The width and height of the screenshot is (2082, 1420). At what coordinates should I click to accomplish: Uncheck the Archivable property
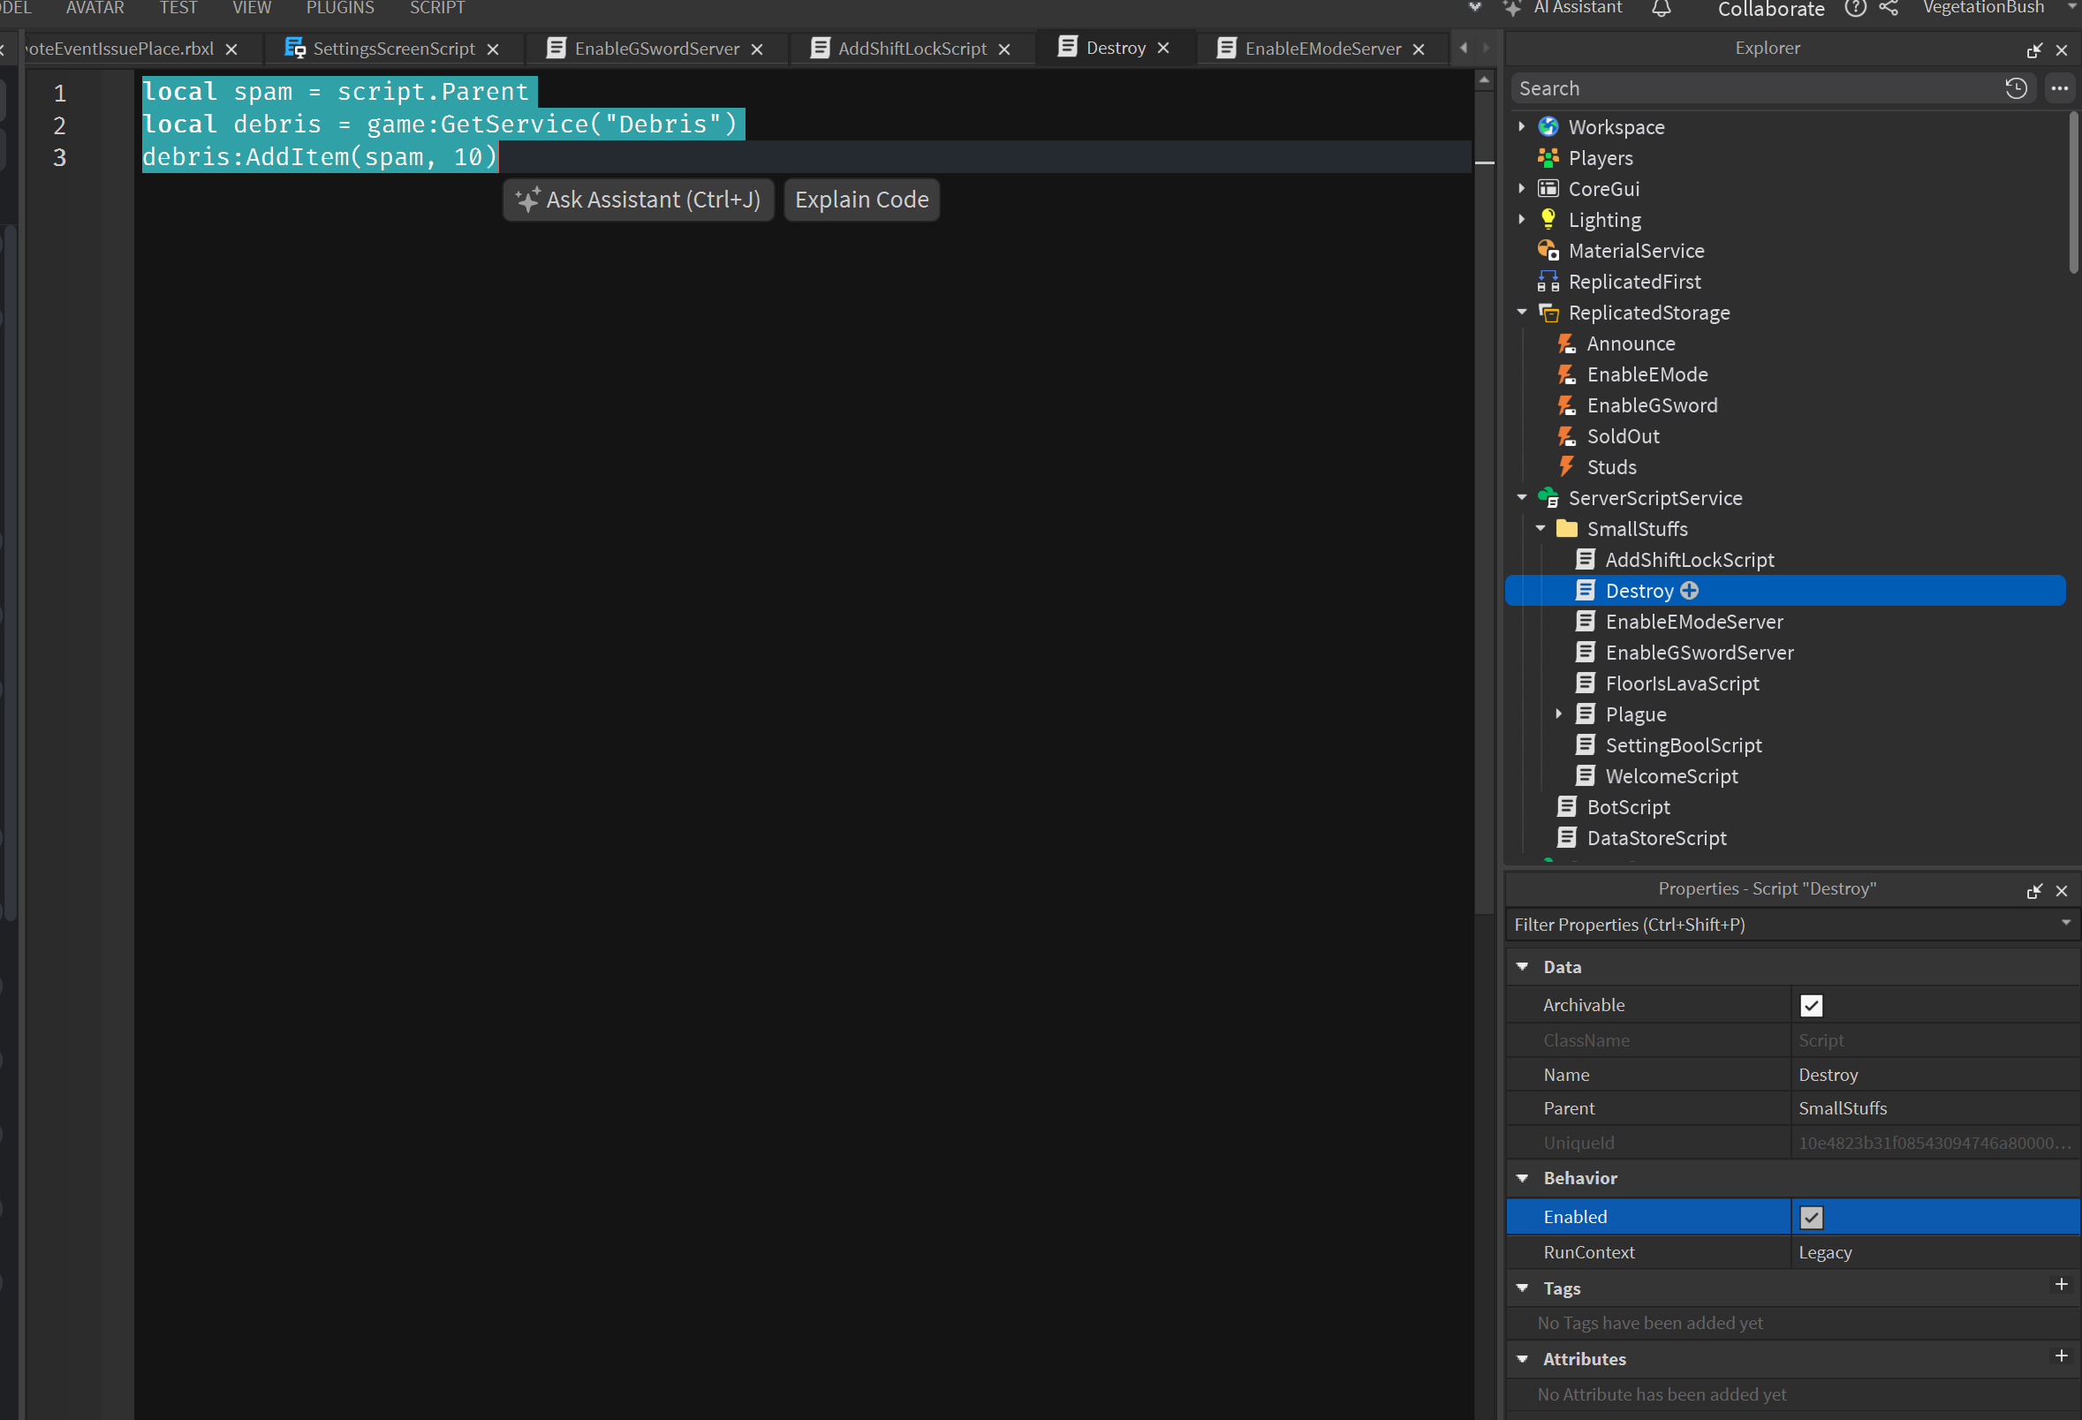point(1812,1005)
